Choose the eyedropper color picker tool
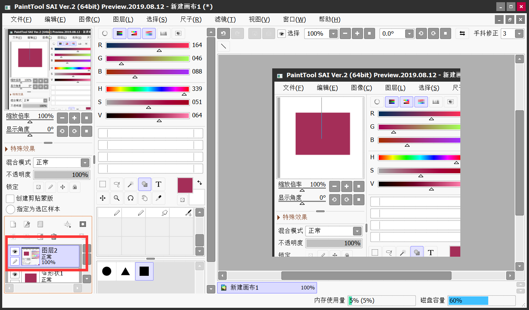This screenshot has width=529, height=310. (158, 198)
